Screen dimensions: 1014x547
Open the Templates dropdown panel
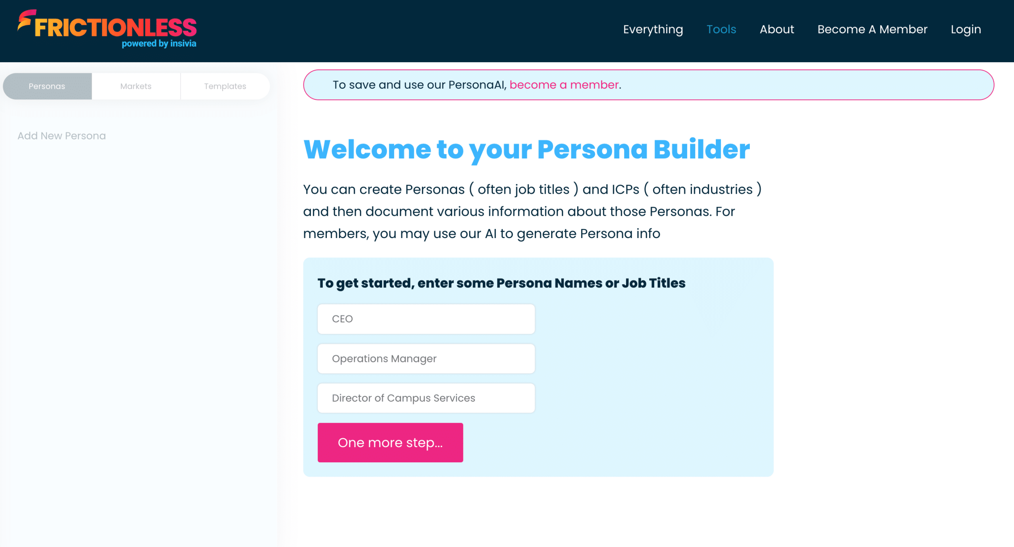click(225, 86)
